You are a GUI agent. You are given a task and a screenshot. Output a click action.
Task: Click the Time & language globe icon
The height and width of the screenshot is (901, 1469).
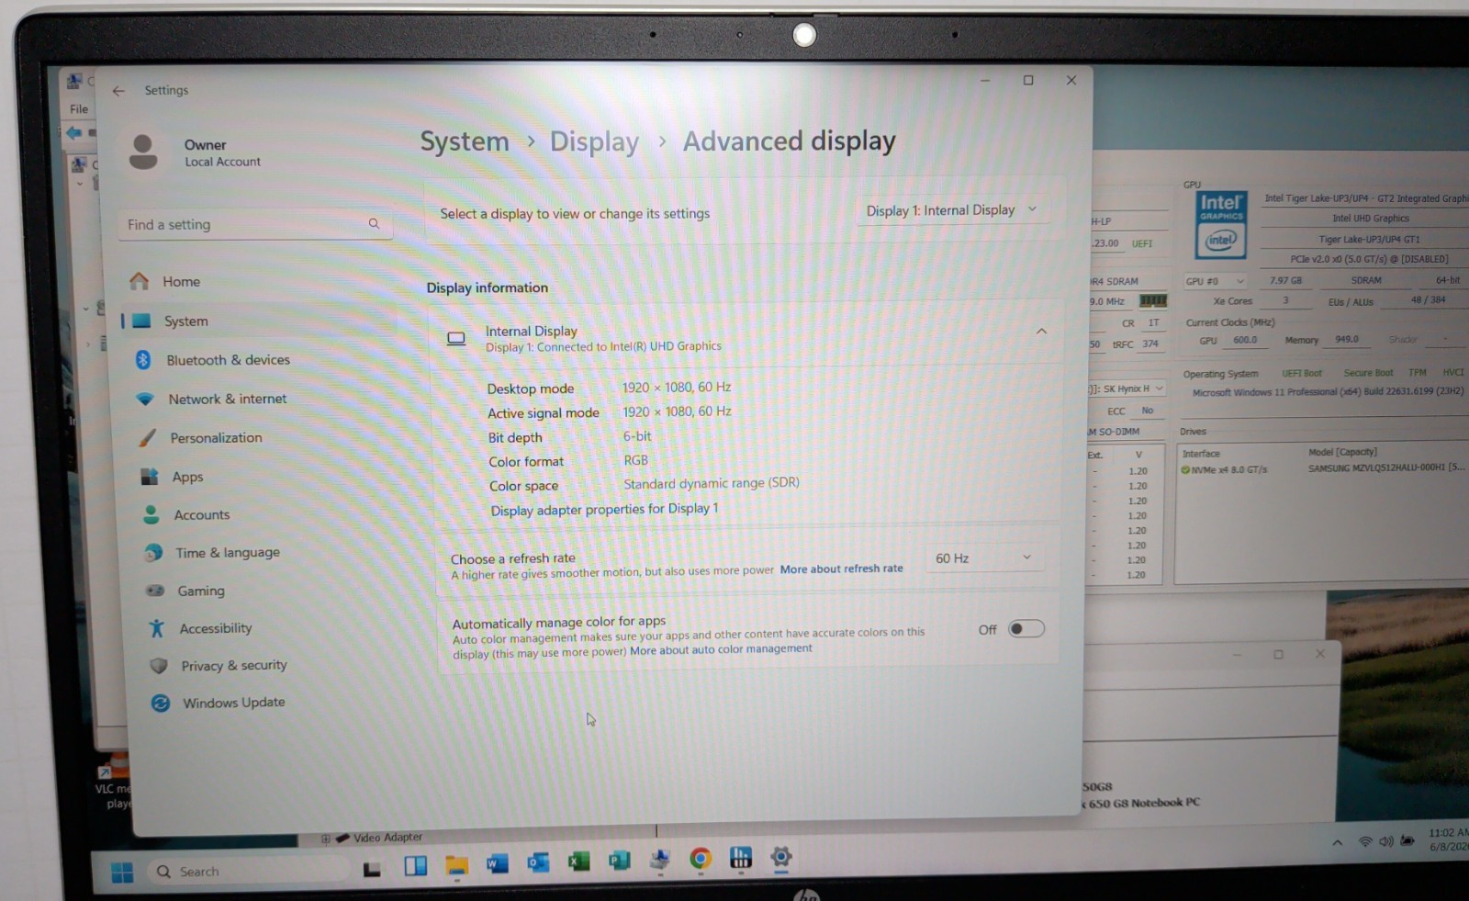tap(153, 553)
